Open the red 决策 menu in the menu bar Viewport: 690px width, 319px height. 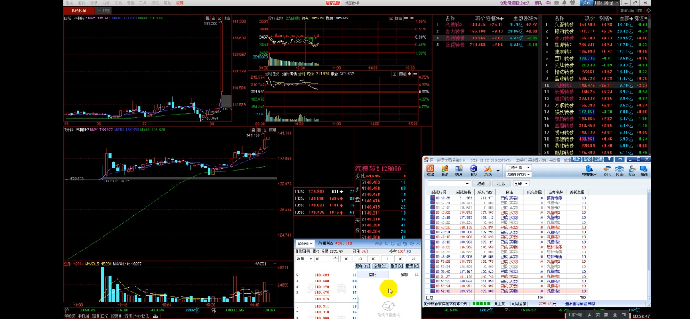pyautogui.click(x=179, y=3)
